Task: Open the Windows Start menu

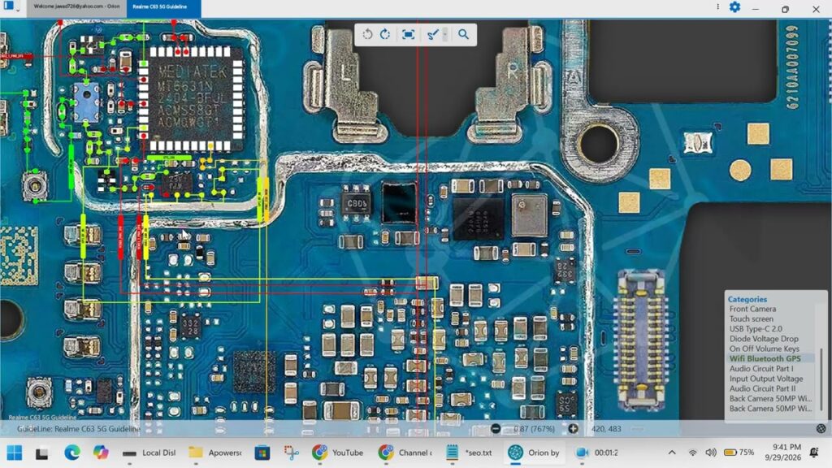Action: 15,453
